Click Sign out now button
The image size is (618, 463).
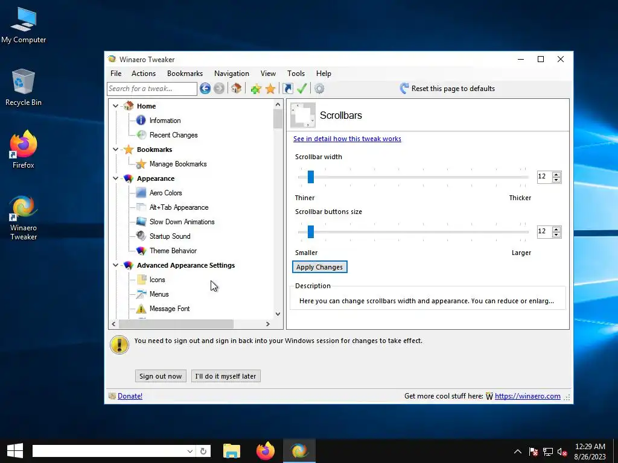(161, 376)
